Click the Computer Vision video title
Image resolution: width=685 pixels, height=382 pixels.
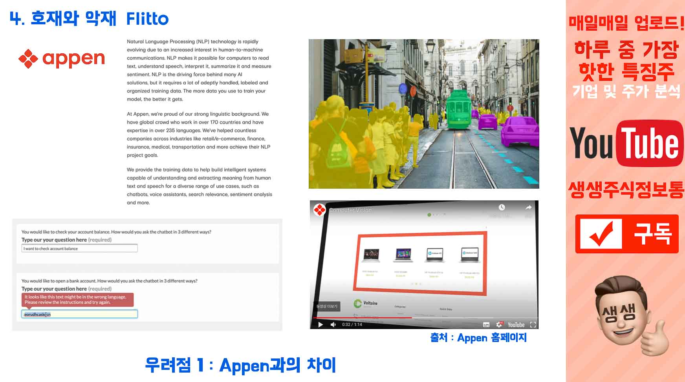[x=350, y=210]
